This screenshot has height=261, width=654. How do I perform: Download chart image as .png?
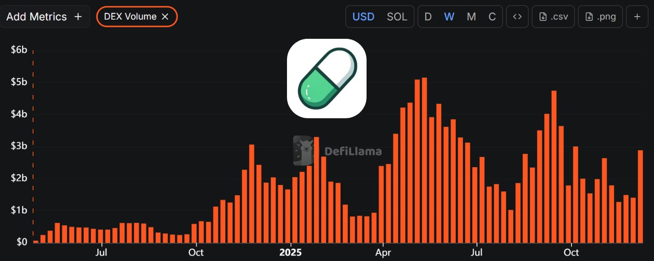(601, 17)
